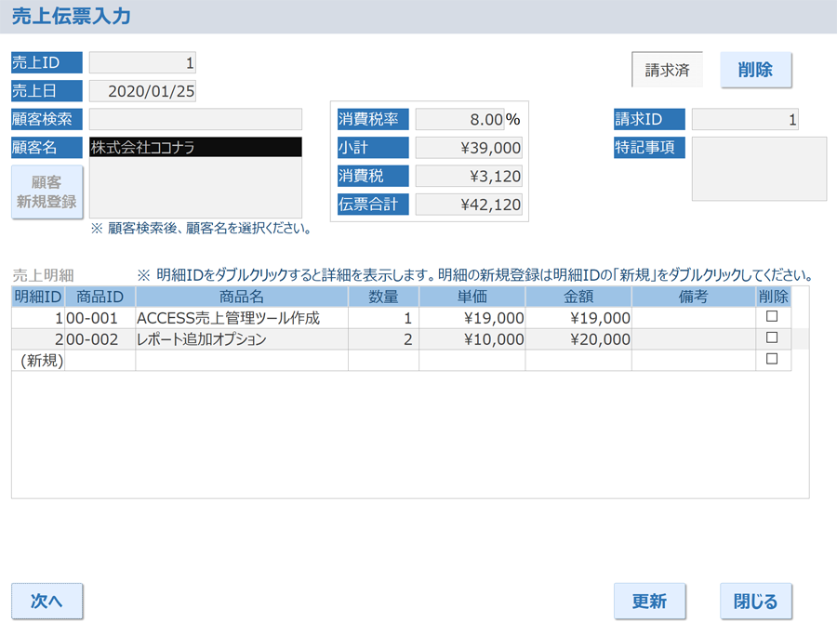Tick delete checkbox for レポート追加オプション row
This screenshot has height=635, width=837.
[x=771, y=338]
